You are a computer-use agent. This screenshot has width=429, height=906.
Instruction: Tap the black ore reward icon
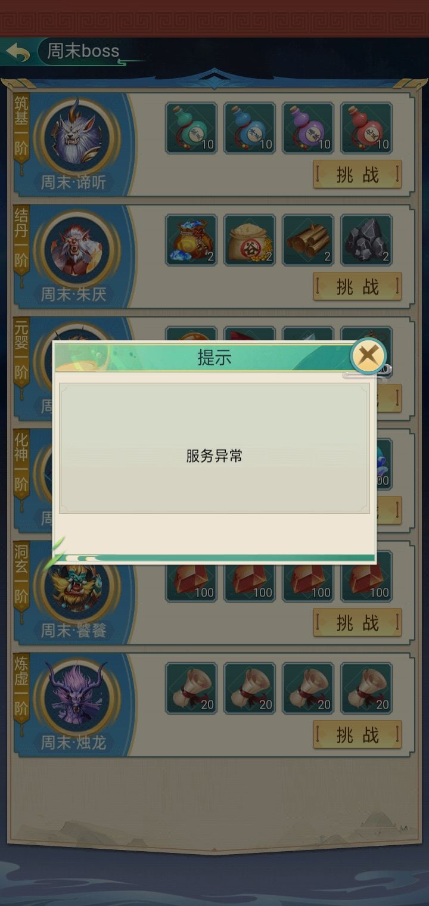click(x=366, y=240)
